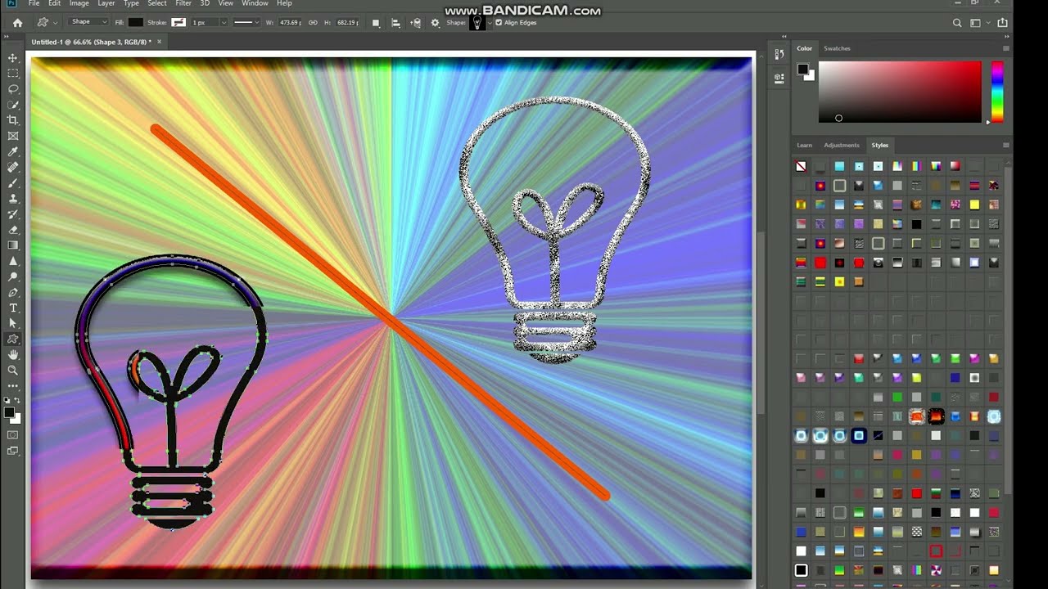Open the Shape tool mode dropdown
The image size is (1048, 589).
(x=88, y=22)
